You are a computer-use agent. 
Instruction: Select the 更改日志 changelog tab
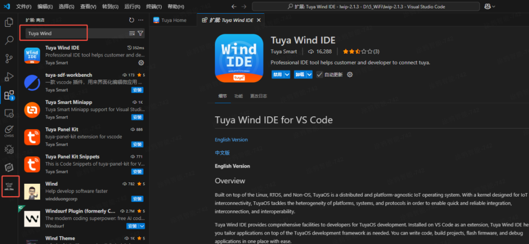pos(259,96)
